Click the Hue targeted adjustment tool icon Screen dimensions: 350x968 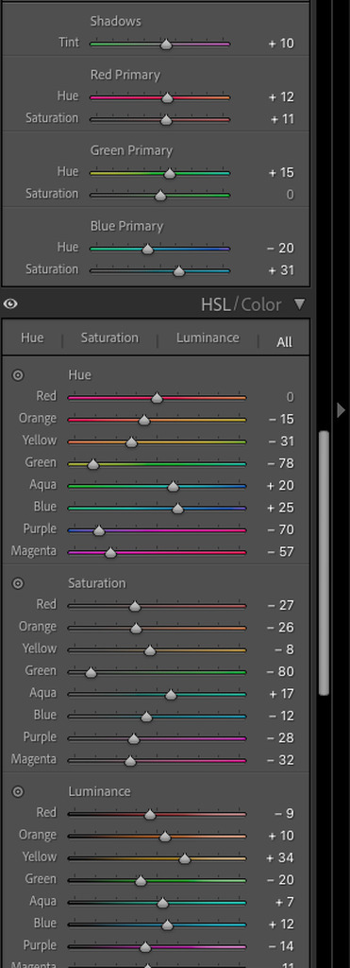coord(18,374)
